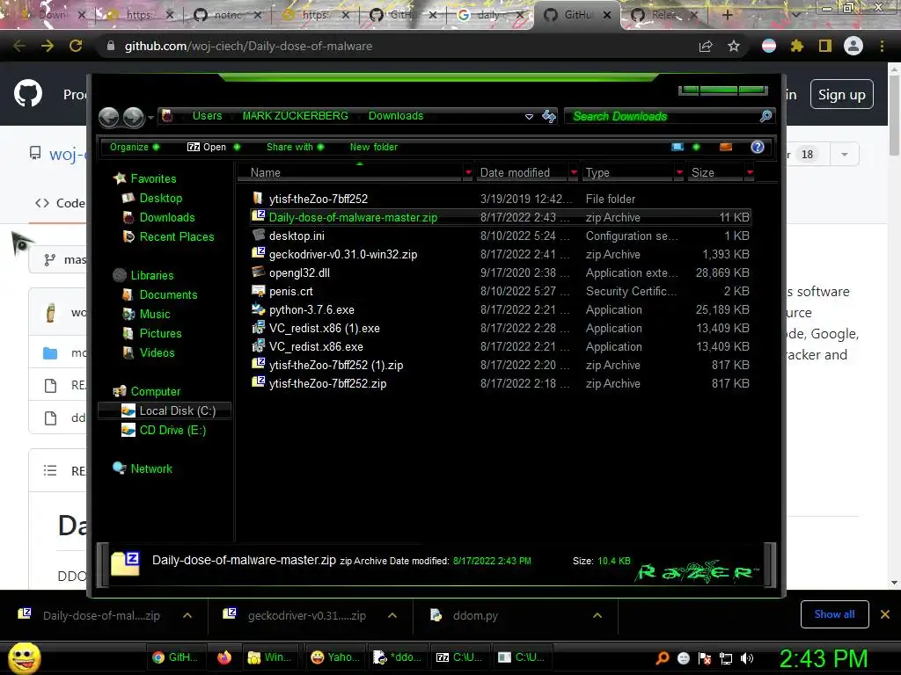Open options for ddom.py download item
The width and height of the screenshot is (901, 675).
click(x=597, y=615)
